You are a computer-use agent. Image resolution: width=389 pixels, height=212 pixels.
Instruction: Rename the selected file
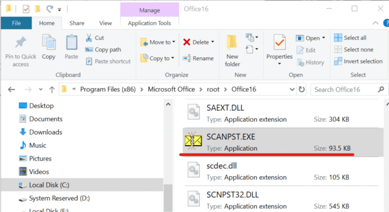pyautogui.click(x=198, y=58)
